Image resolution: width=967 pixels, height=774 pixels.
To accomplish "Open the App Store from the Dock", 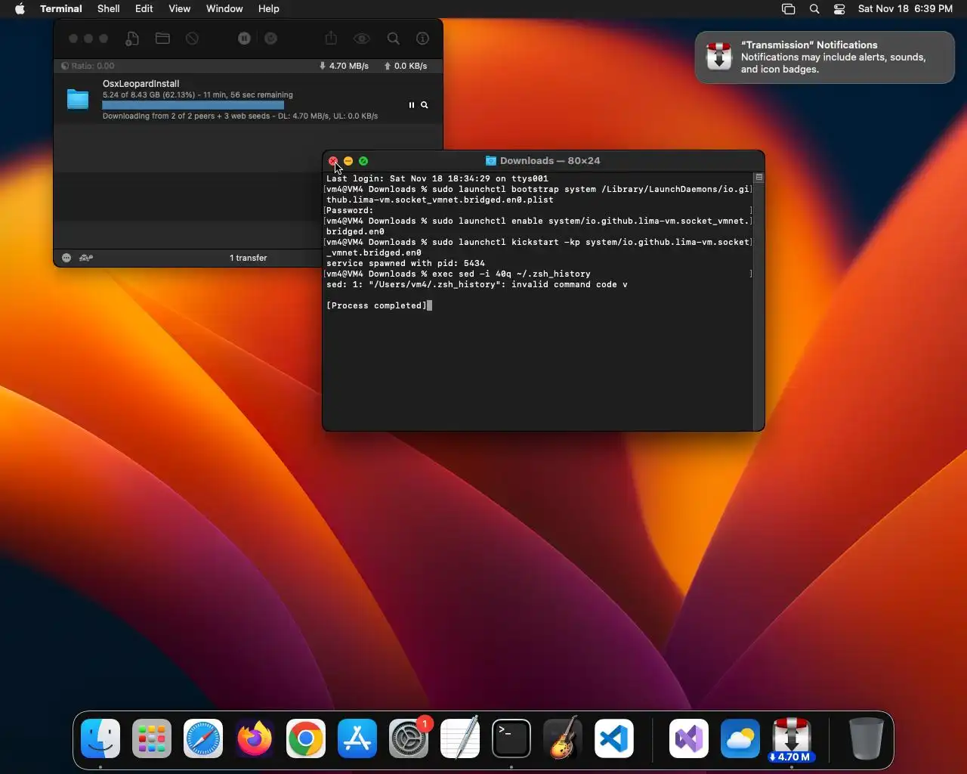I will [357, 738].
